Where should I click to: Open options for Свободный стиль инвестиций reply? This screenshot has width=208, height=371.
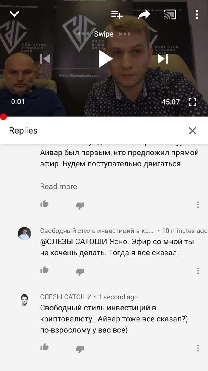point(198,271)
